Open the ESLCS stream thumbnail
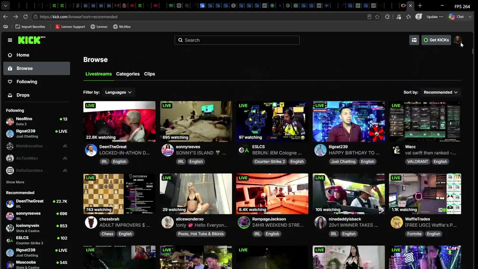Screen dimensions: 478x269 pyautogui.click(x=272, y=121)
